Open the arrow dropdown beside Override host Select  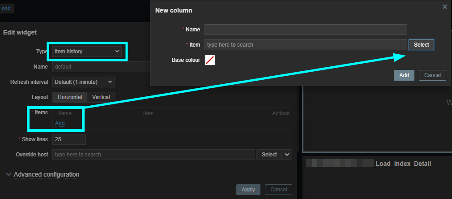point(287,155)
